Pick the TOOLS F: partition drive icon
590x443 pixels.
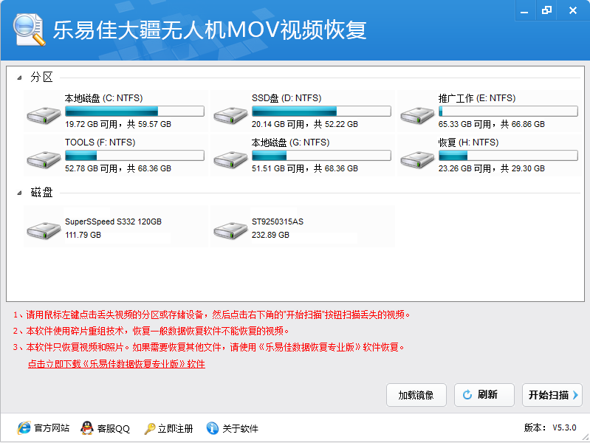pyautogui.click(x=44, y=159)
